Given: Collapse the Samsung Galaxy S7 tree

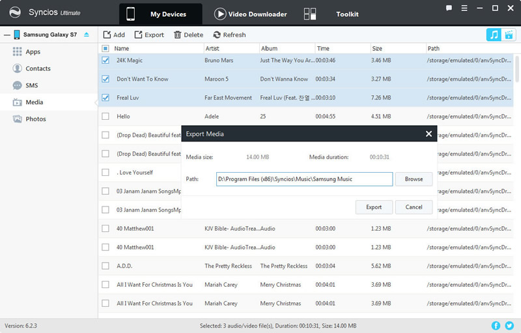Looking at the screenshot, I should pyautogui.click(x=7, y=35).
